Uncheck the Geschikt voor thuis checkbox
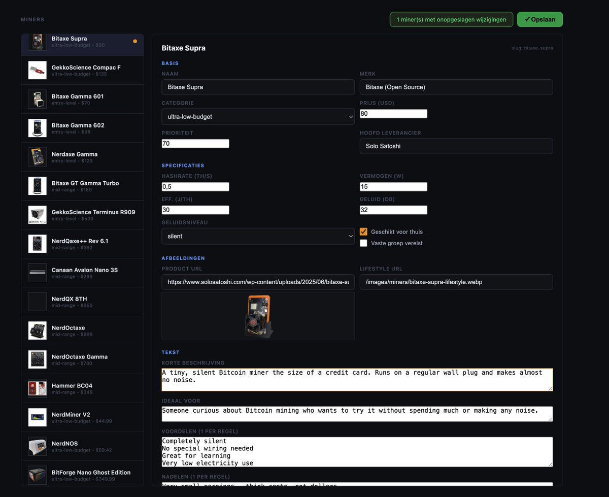609x497 pixels. [363, 231]
